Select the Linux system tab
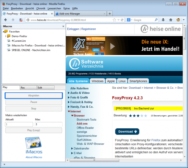The width and height of the screenshot is (188, 168). (x=122, y=81)
